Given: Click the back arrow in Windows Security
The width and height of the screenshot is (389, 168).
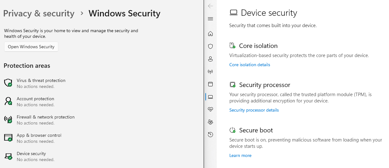Looking at the screenshot, I should tap(210, 6).
